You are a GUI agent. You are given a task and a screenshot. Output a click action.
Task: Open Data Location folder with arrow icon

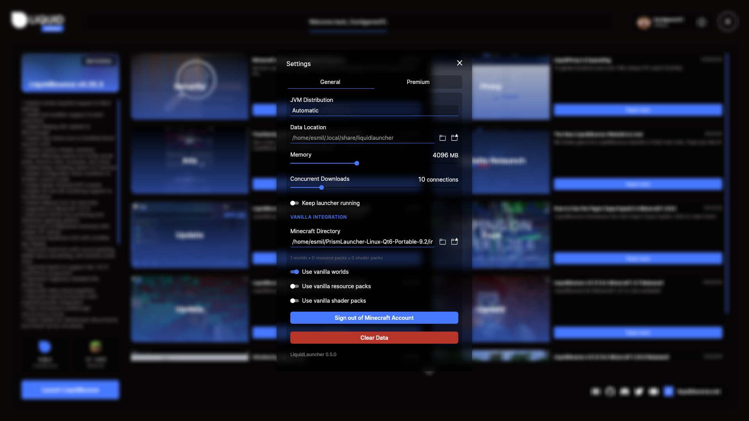(x=454, y=138)
